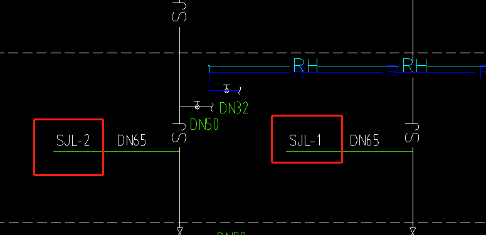Screen dimensions: 486x235
Task: Select the green DN50 annotation
Action: 204,124
